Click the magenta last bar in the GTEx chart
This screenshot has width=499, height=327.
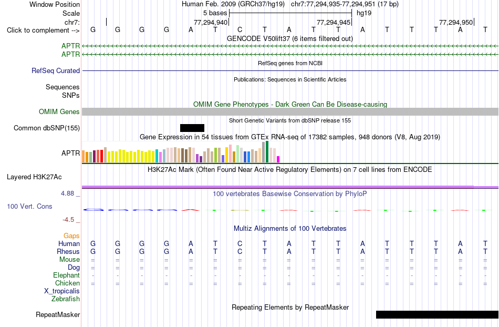tap(278, 159)
